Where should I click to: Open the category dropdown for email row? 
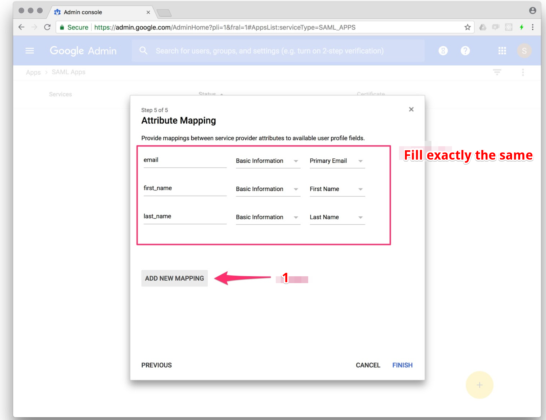[268, 161]
